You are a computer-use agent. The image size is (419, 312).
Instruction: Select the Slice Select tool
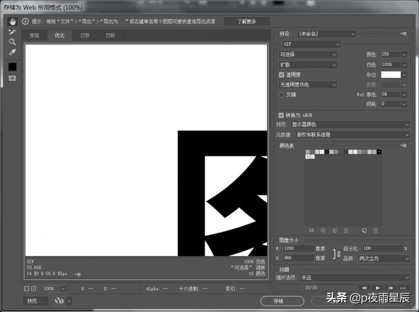point(12,31)
